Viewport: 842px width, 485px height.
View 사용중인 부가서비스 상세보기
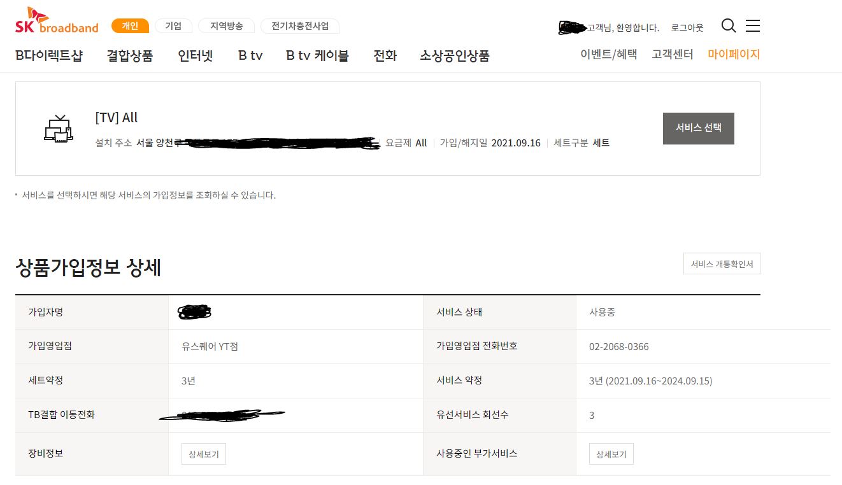(611, 454)
